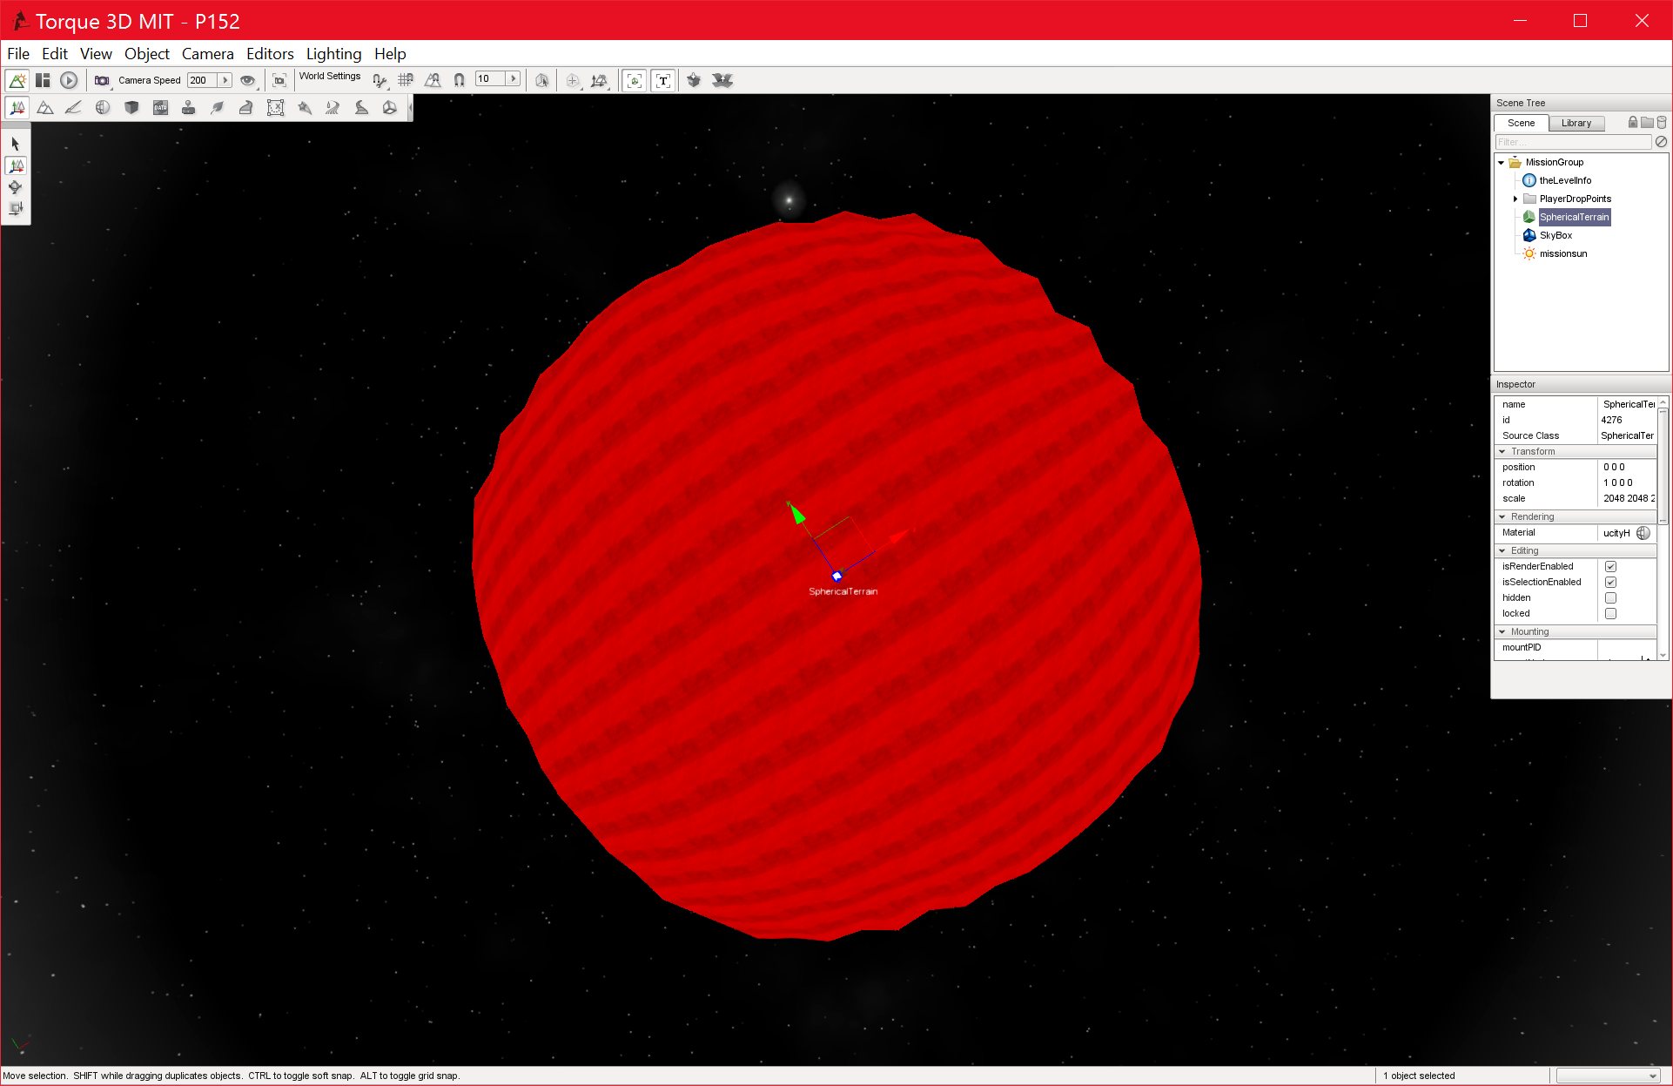Select the Object Editor tool in second toolbar
Viewport: 1673px width, 1086px height.
pos(17,107)
